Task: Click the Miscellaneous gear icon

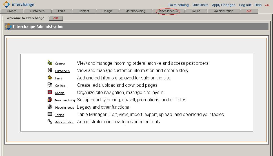Action: point(50,107)
